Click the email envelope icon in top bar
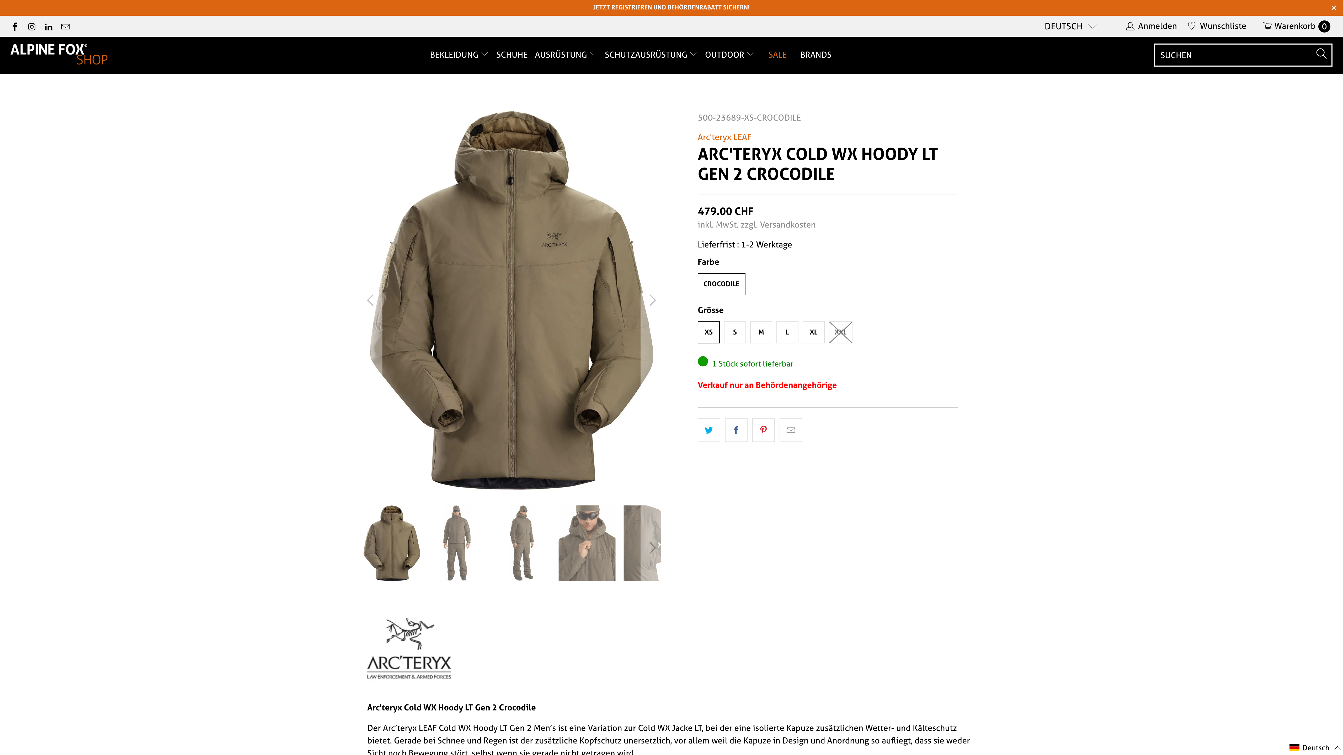The image size is (1343, 755). tap(66, 26)
